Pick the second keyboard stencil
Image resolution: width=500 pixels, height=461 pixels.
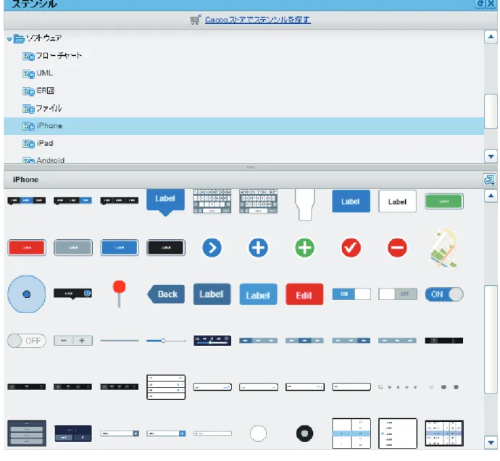(258, 202)
